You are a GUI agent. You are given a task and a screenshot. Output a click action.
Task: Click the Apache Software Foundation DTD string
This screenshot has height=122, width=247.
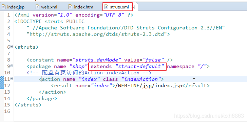click(126, 28)
